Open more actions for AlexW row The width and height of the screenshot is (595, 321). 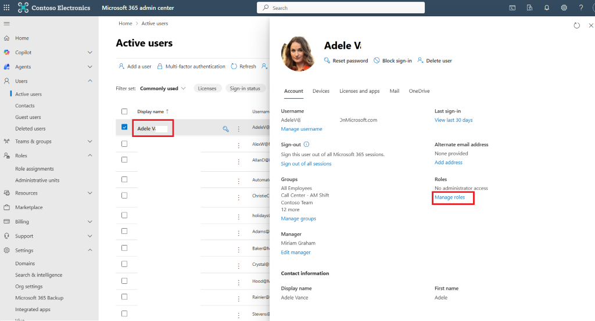point(239,146)
